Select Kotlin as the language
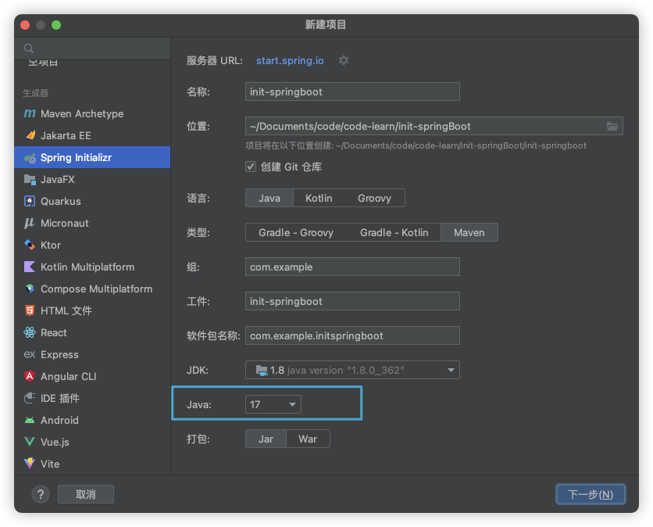This screenshot has width=653, height=527. [319, 198]
